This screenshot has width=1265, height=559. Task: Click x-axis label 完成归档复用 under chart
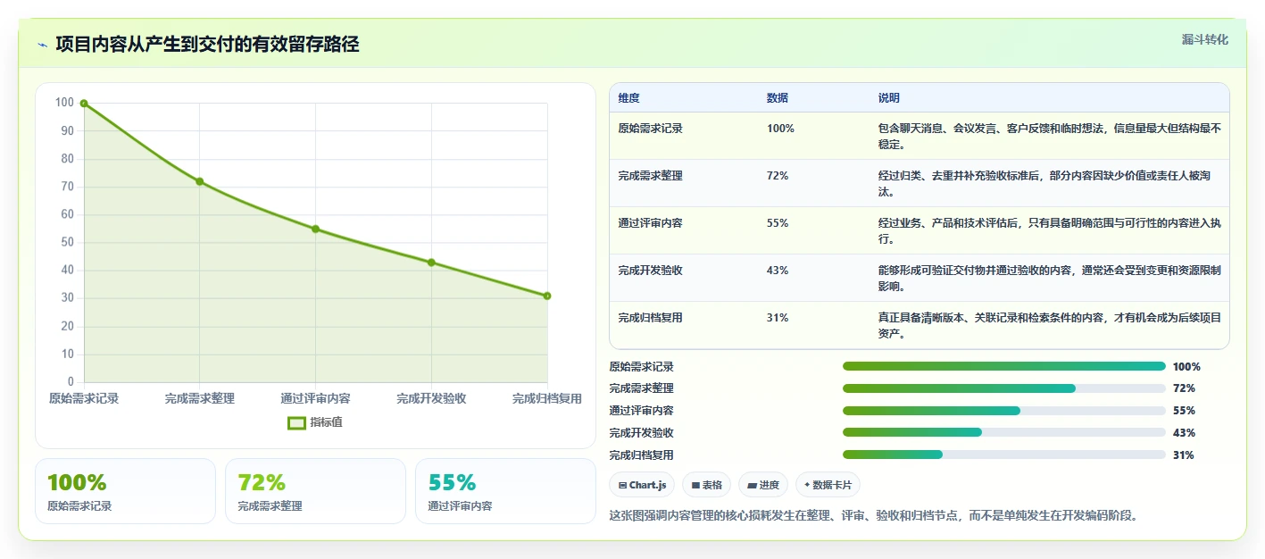coord(547,398)
